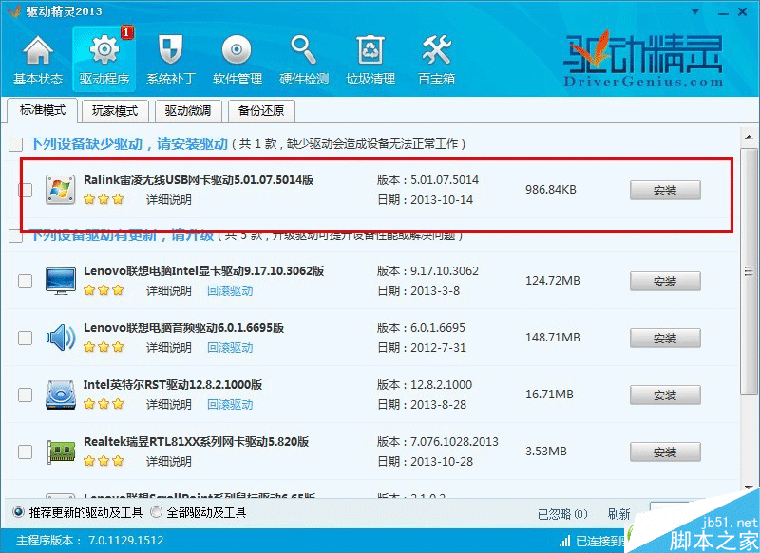Click 回滚驱动 for Intel display driver
The image size is (760, 553).
[x=230, y=291]
